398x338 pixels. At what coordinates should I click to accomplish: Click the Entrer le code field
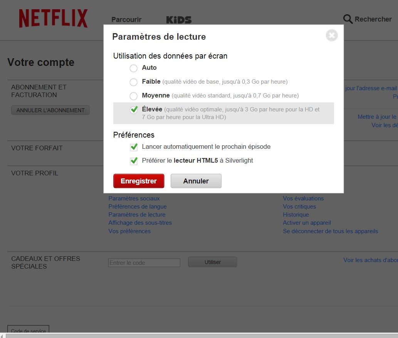pos(144,263)
